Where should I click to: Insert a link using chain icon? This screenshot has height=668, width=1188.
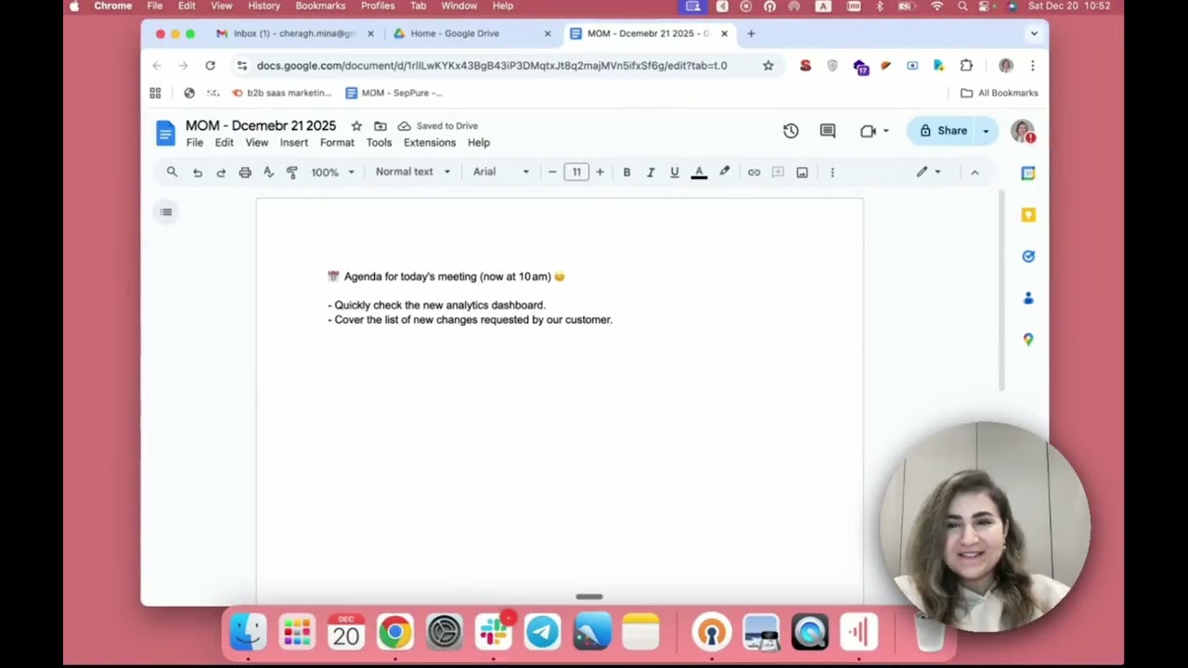click(754, 173)
